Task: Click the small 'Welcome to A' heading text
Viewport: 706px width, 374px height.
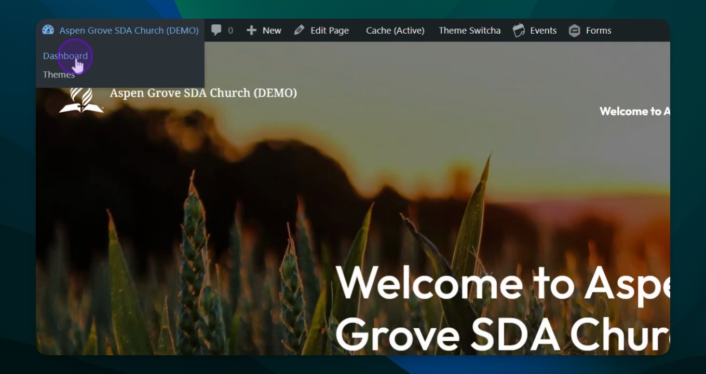Action: [x=634, y=111]
